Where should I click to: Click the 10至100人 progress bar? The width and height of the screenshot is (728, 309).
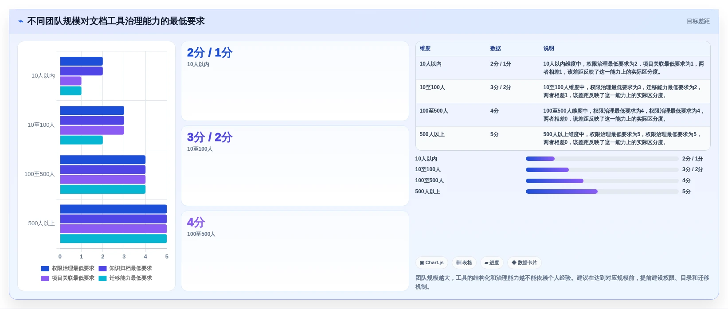pyautogui.click(x=602, y=170)
